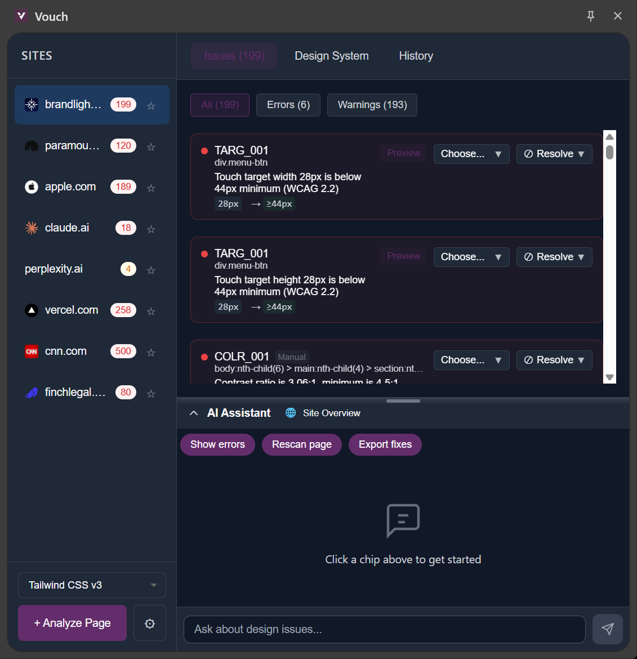This screenshot has width=637, height=659.
Task: Click the vercel.com triangle icon
Action: tap(32, 310)
